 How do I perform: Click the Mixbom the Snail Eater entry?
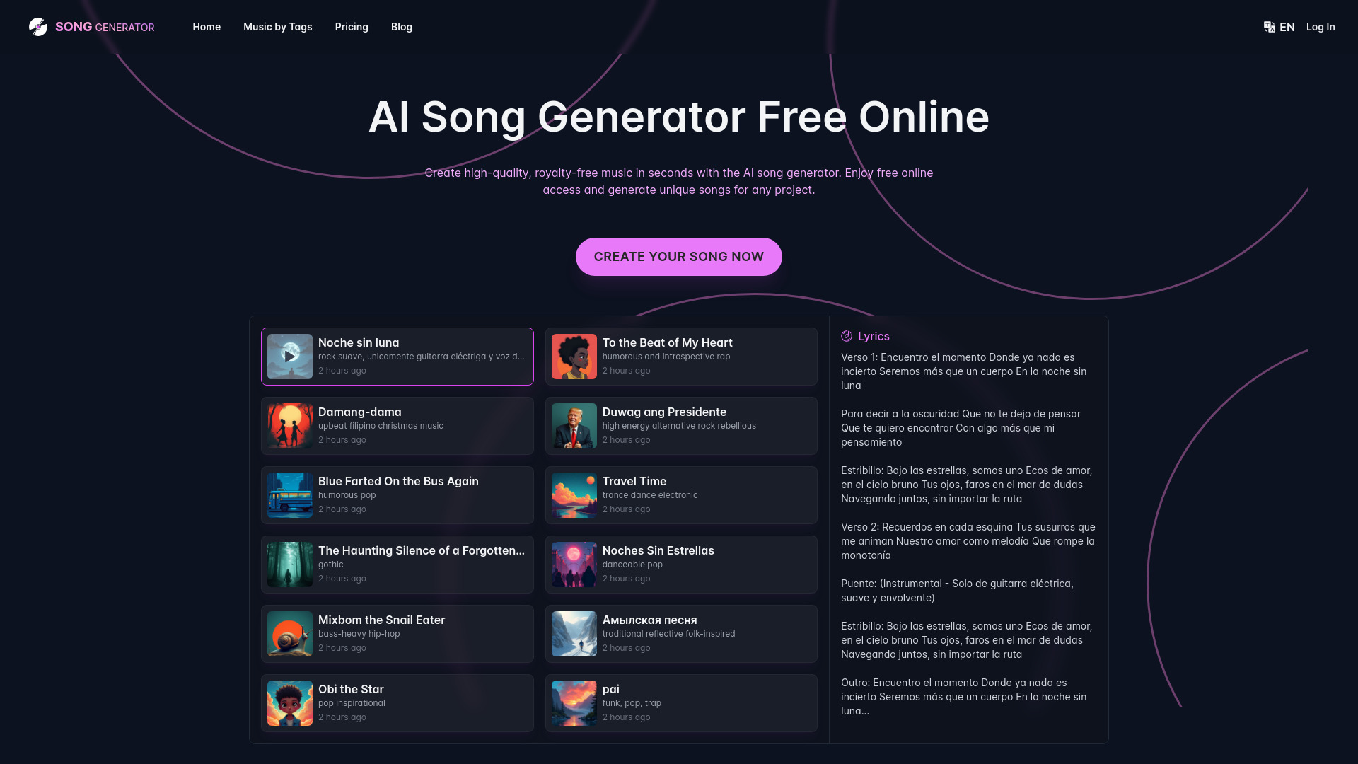click(396, 633)
